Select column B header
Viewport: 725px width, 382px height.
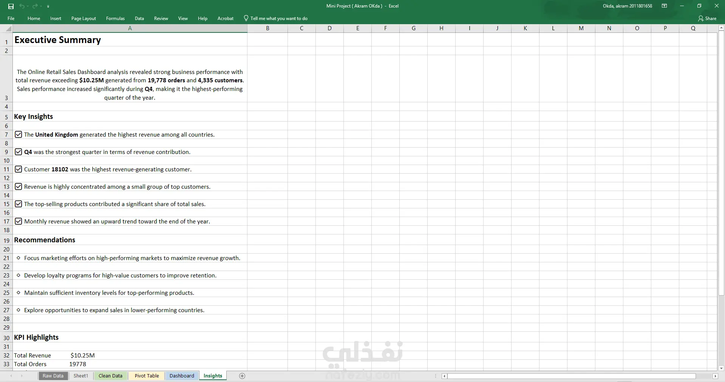tap(267, 28)
